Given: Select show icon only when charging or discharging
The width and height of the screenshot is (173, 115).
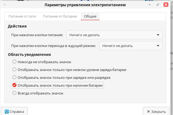Looking at the screenshot, I should point(14,77).
